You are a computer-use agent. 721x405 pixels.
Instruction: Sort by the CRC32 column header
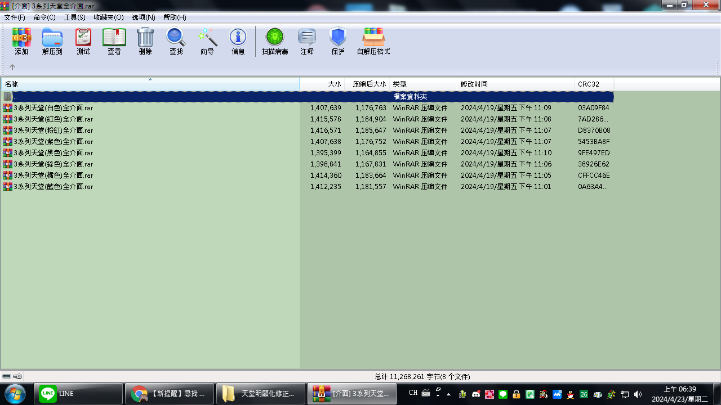tap(594, 84)
